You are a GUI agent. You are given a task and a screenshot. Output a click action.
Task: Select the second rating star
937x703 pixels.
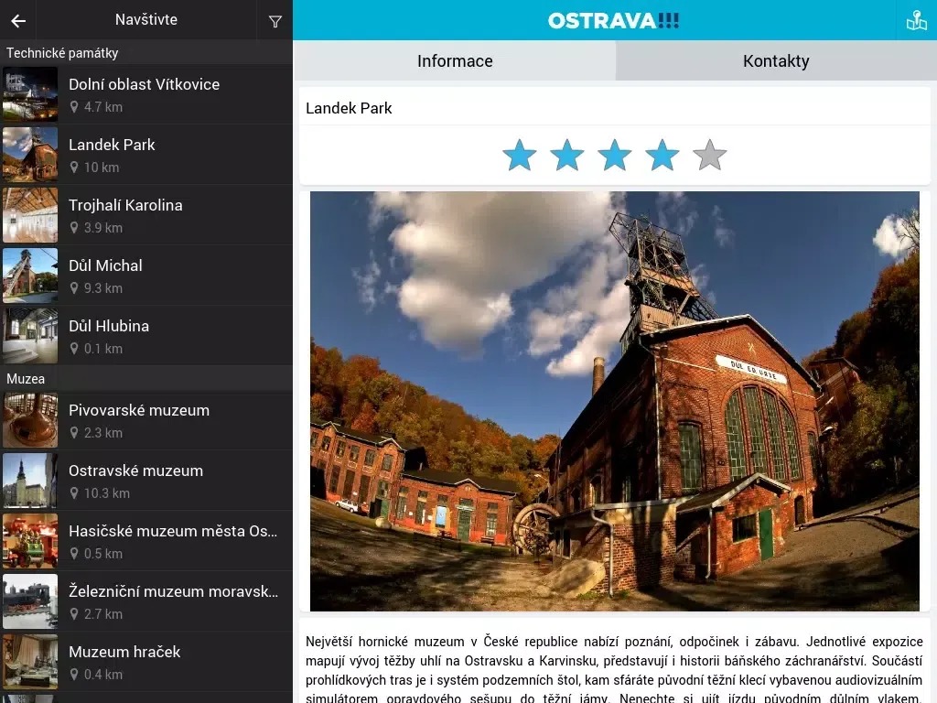pos(567,155)
